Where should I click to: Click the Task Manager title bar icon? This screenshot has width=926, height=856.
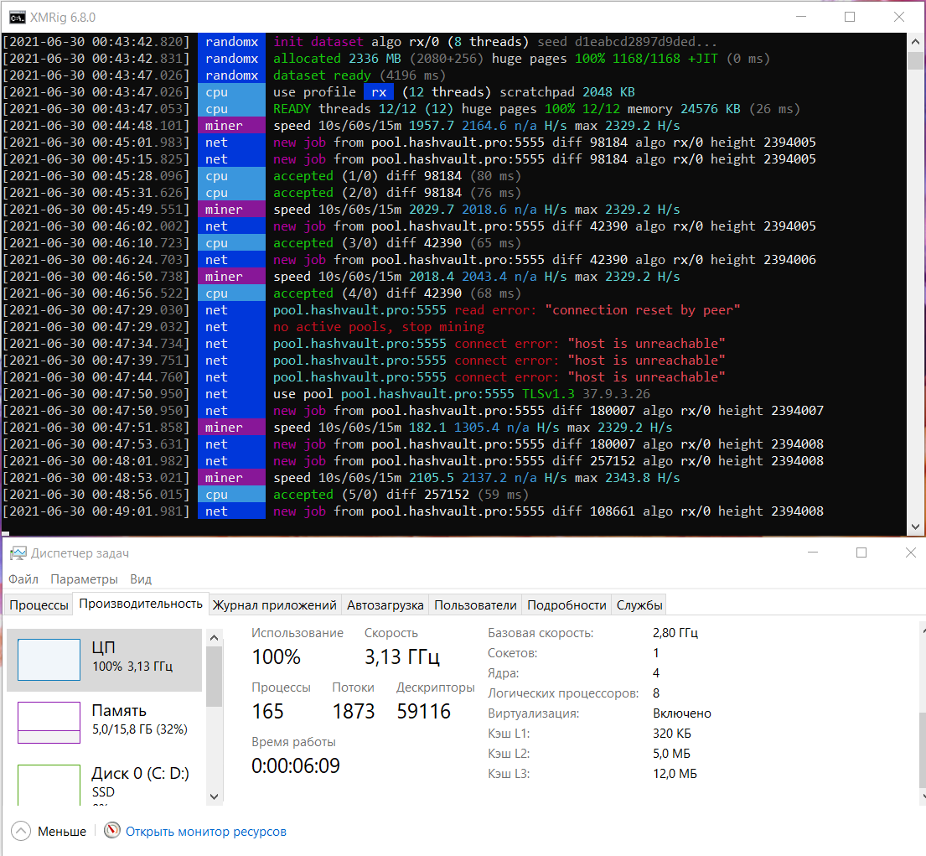pyautogui.click(x=18, y=553)
